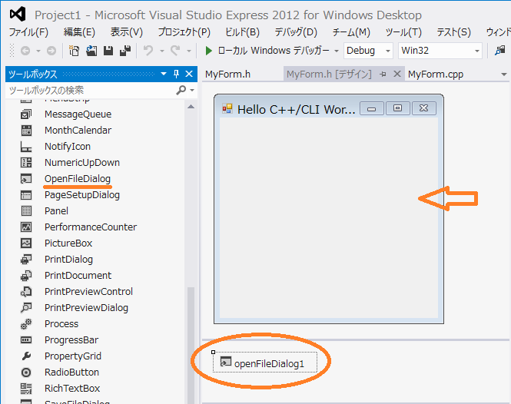Click the Toolbox vertical scrollbar thumb
The height and width of the screenshot is (404, 511).
pos(191,345)
